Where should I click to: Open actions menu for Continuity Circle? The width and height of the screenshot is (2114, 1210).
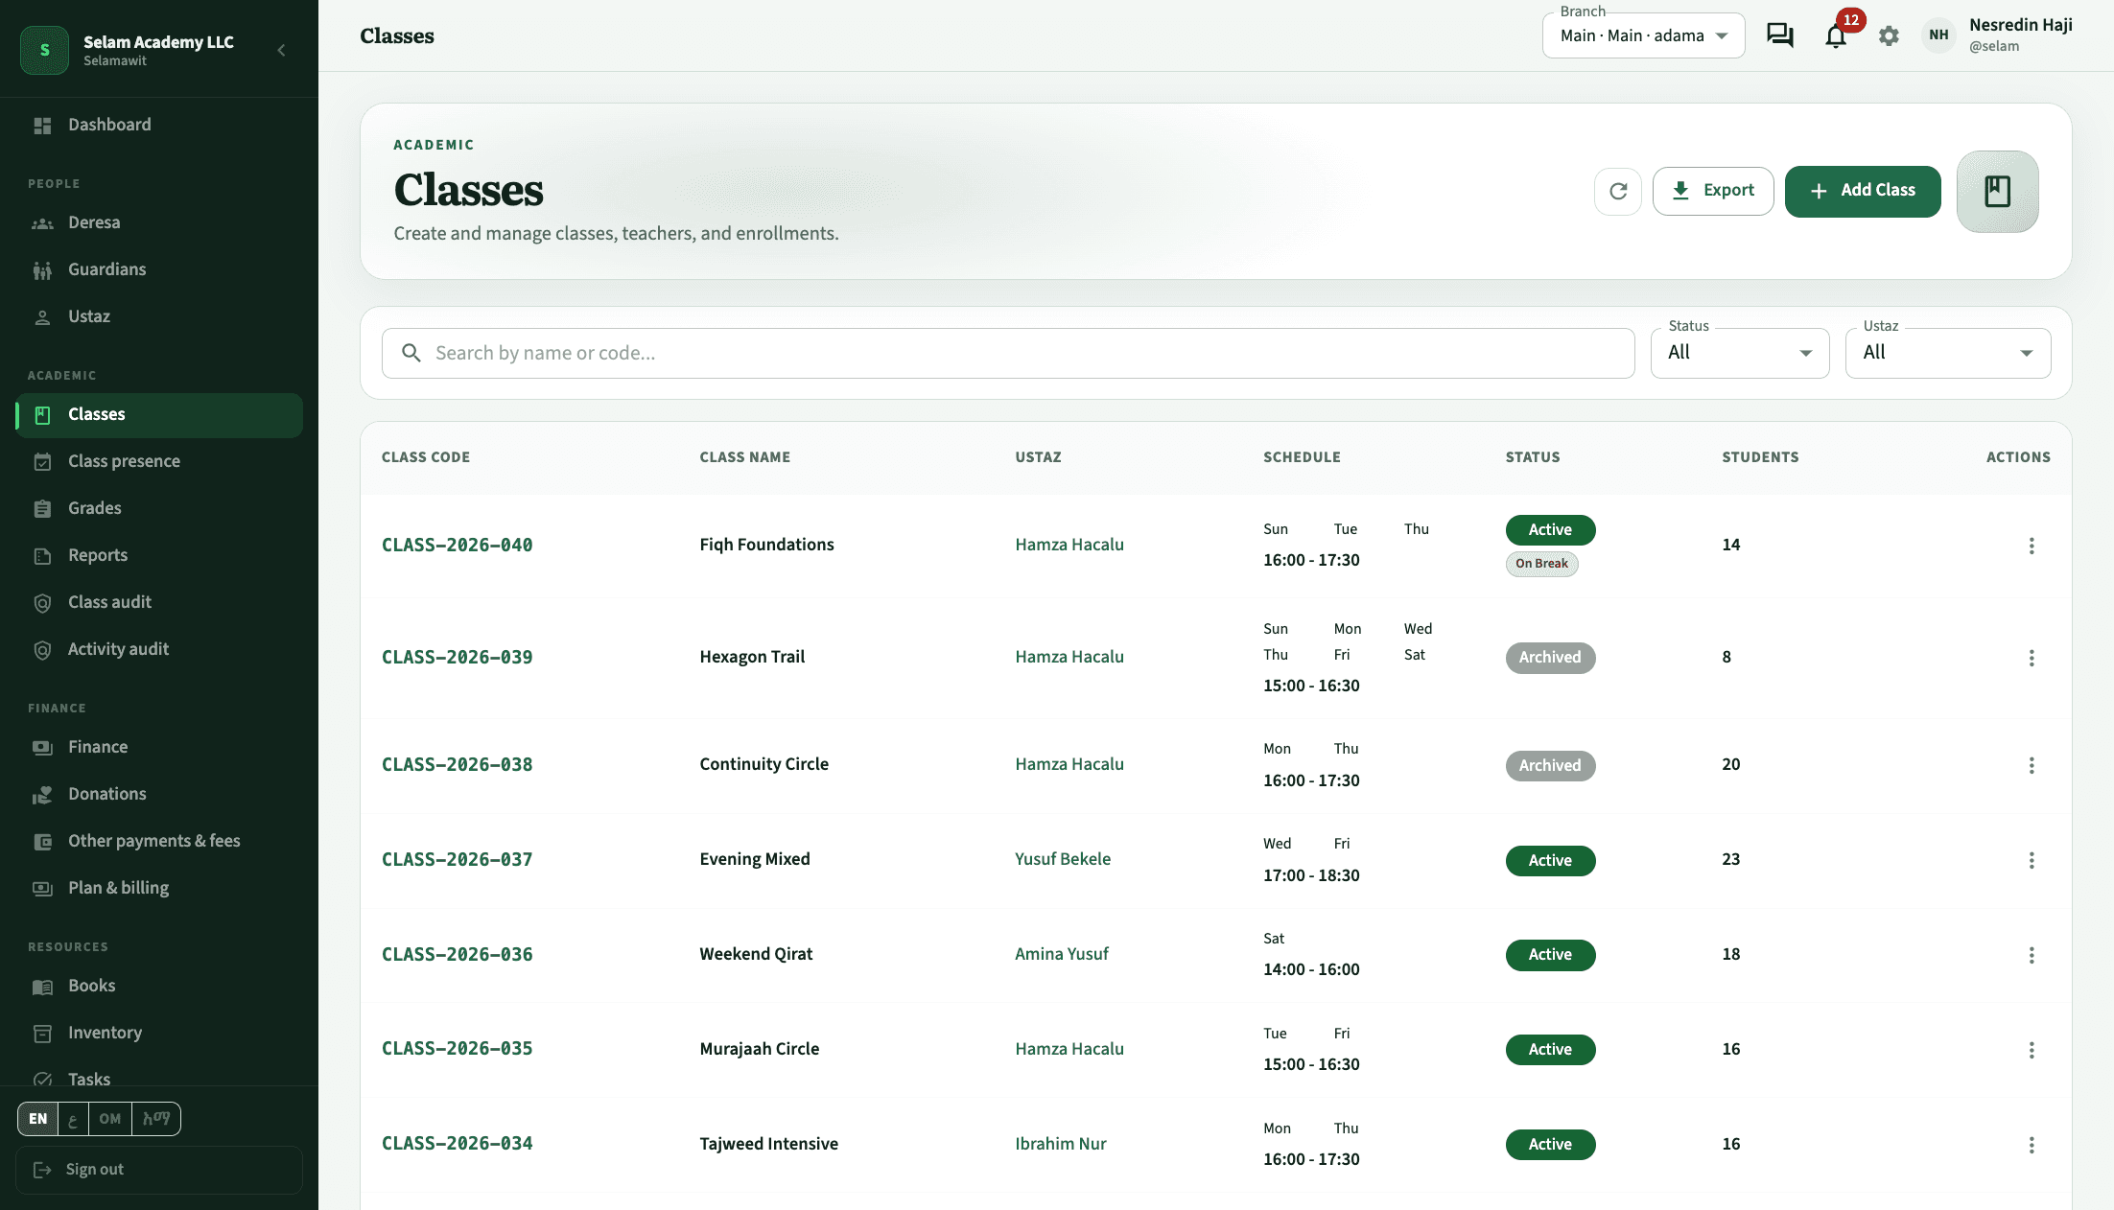click(x=2032, y=765)
